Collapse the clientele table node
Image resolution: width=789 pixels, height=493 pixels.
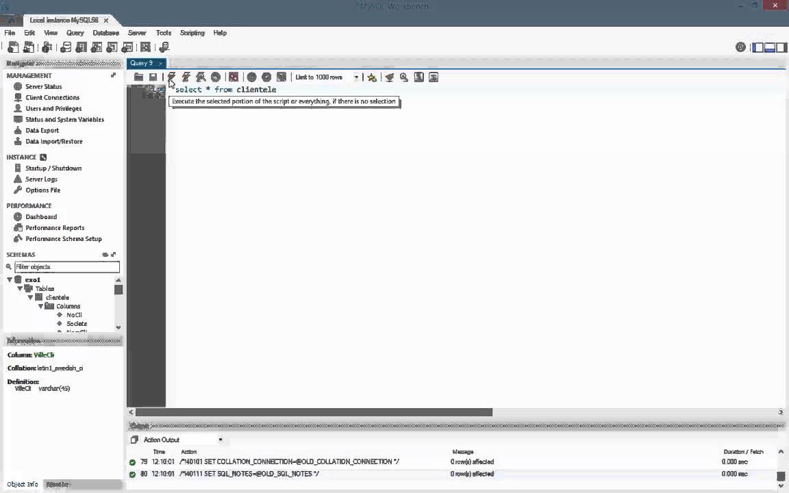click(x=30, y=297)
